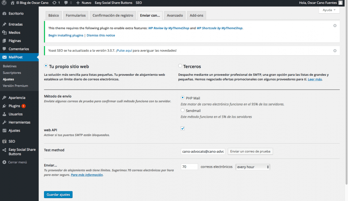Viewport: 348px width, 201px height.
Task: Click the Plugins plug icon
Action: pyautogui.click(x=4, y=106)
